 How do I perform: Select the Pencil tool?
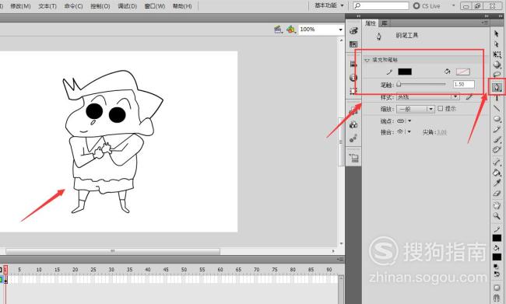point(497,130)
